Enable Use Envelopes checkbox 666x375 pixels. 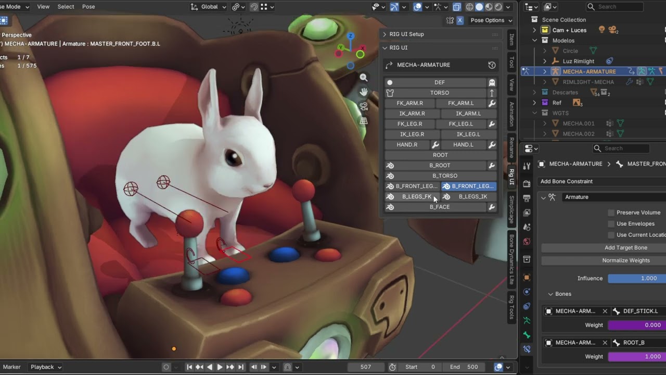611,224
